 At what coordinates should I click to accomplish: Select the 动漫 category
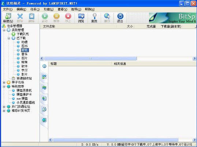(25, 42)
